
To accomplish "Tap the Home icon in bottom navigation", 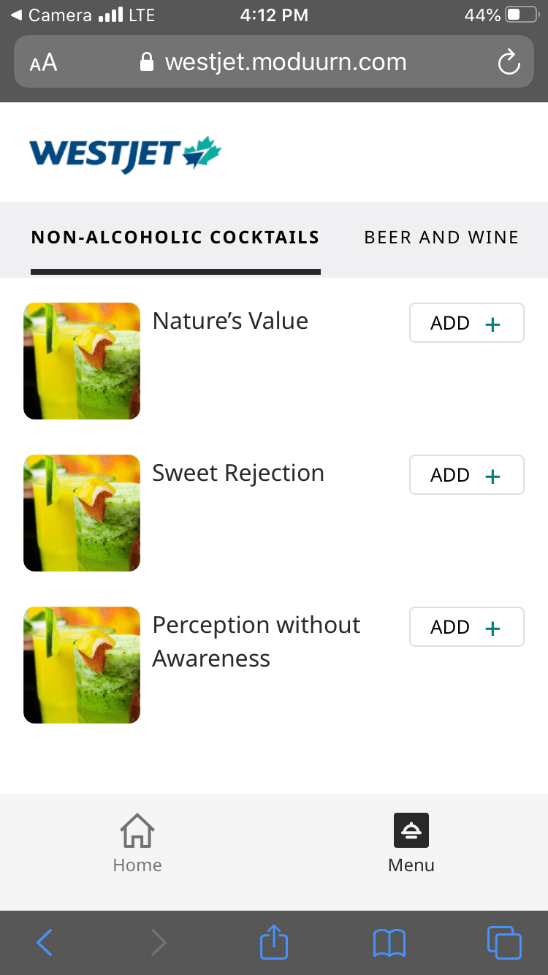I will coord(137,832).
